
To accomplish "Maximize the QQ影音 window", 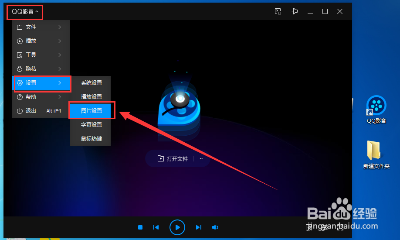I will (x=325, y=11).
